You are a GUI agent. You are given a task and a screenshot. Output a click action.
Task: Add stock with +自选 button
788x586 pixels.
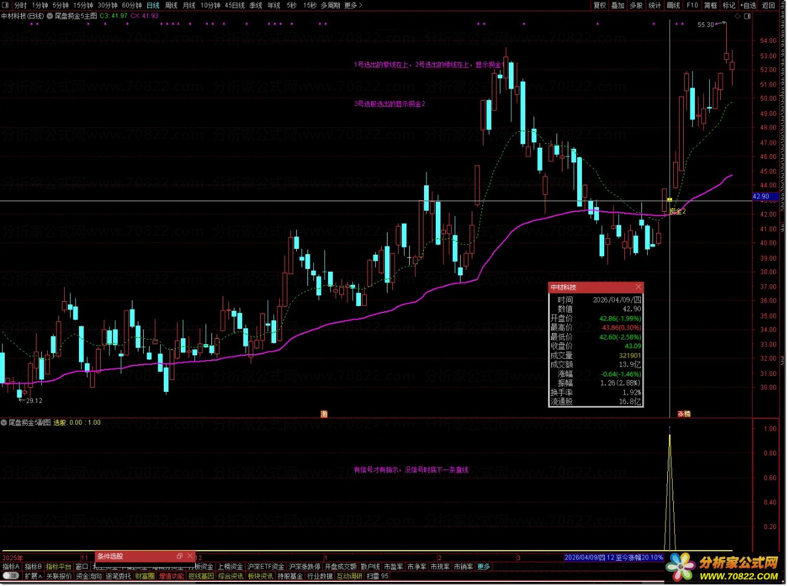tap(747, 5)
